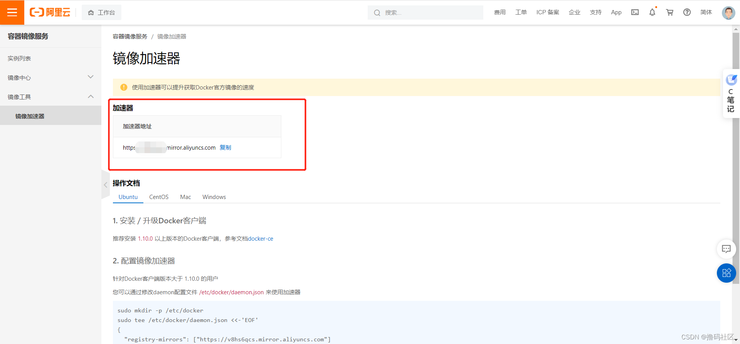Open the C笔记 floating notes widget
The image size is (740, 344).
click(x=731, y=94)
